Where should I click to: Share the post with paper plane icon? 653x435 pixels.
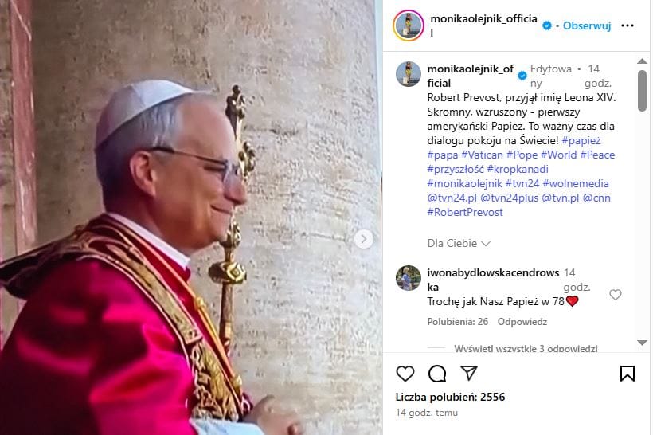[x=469, y=373]
